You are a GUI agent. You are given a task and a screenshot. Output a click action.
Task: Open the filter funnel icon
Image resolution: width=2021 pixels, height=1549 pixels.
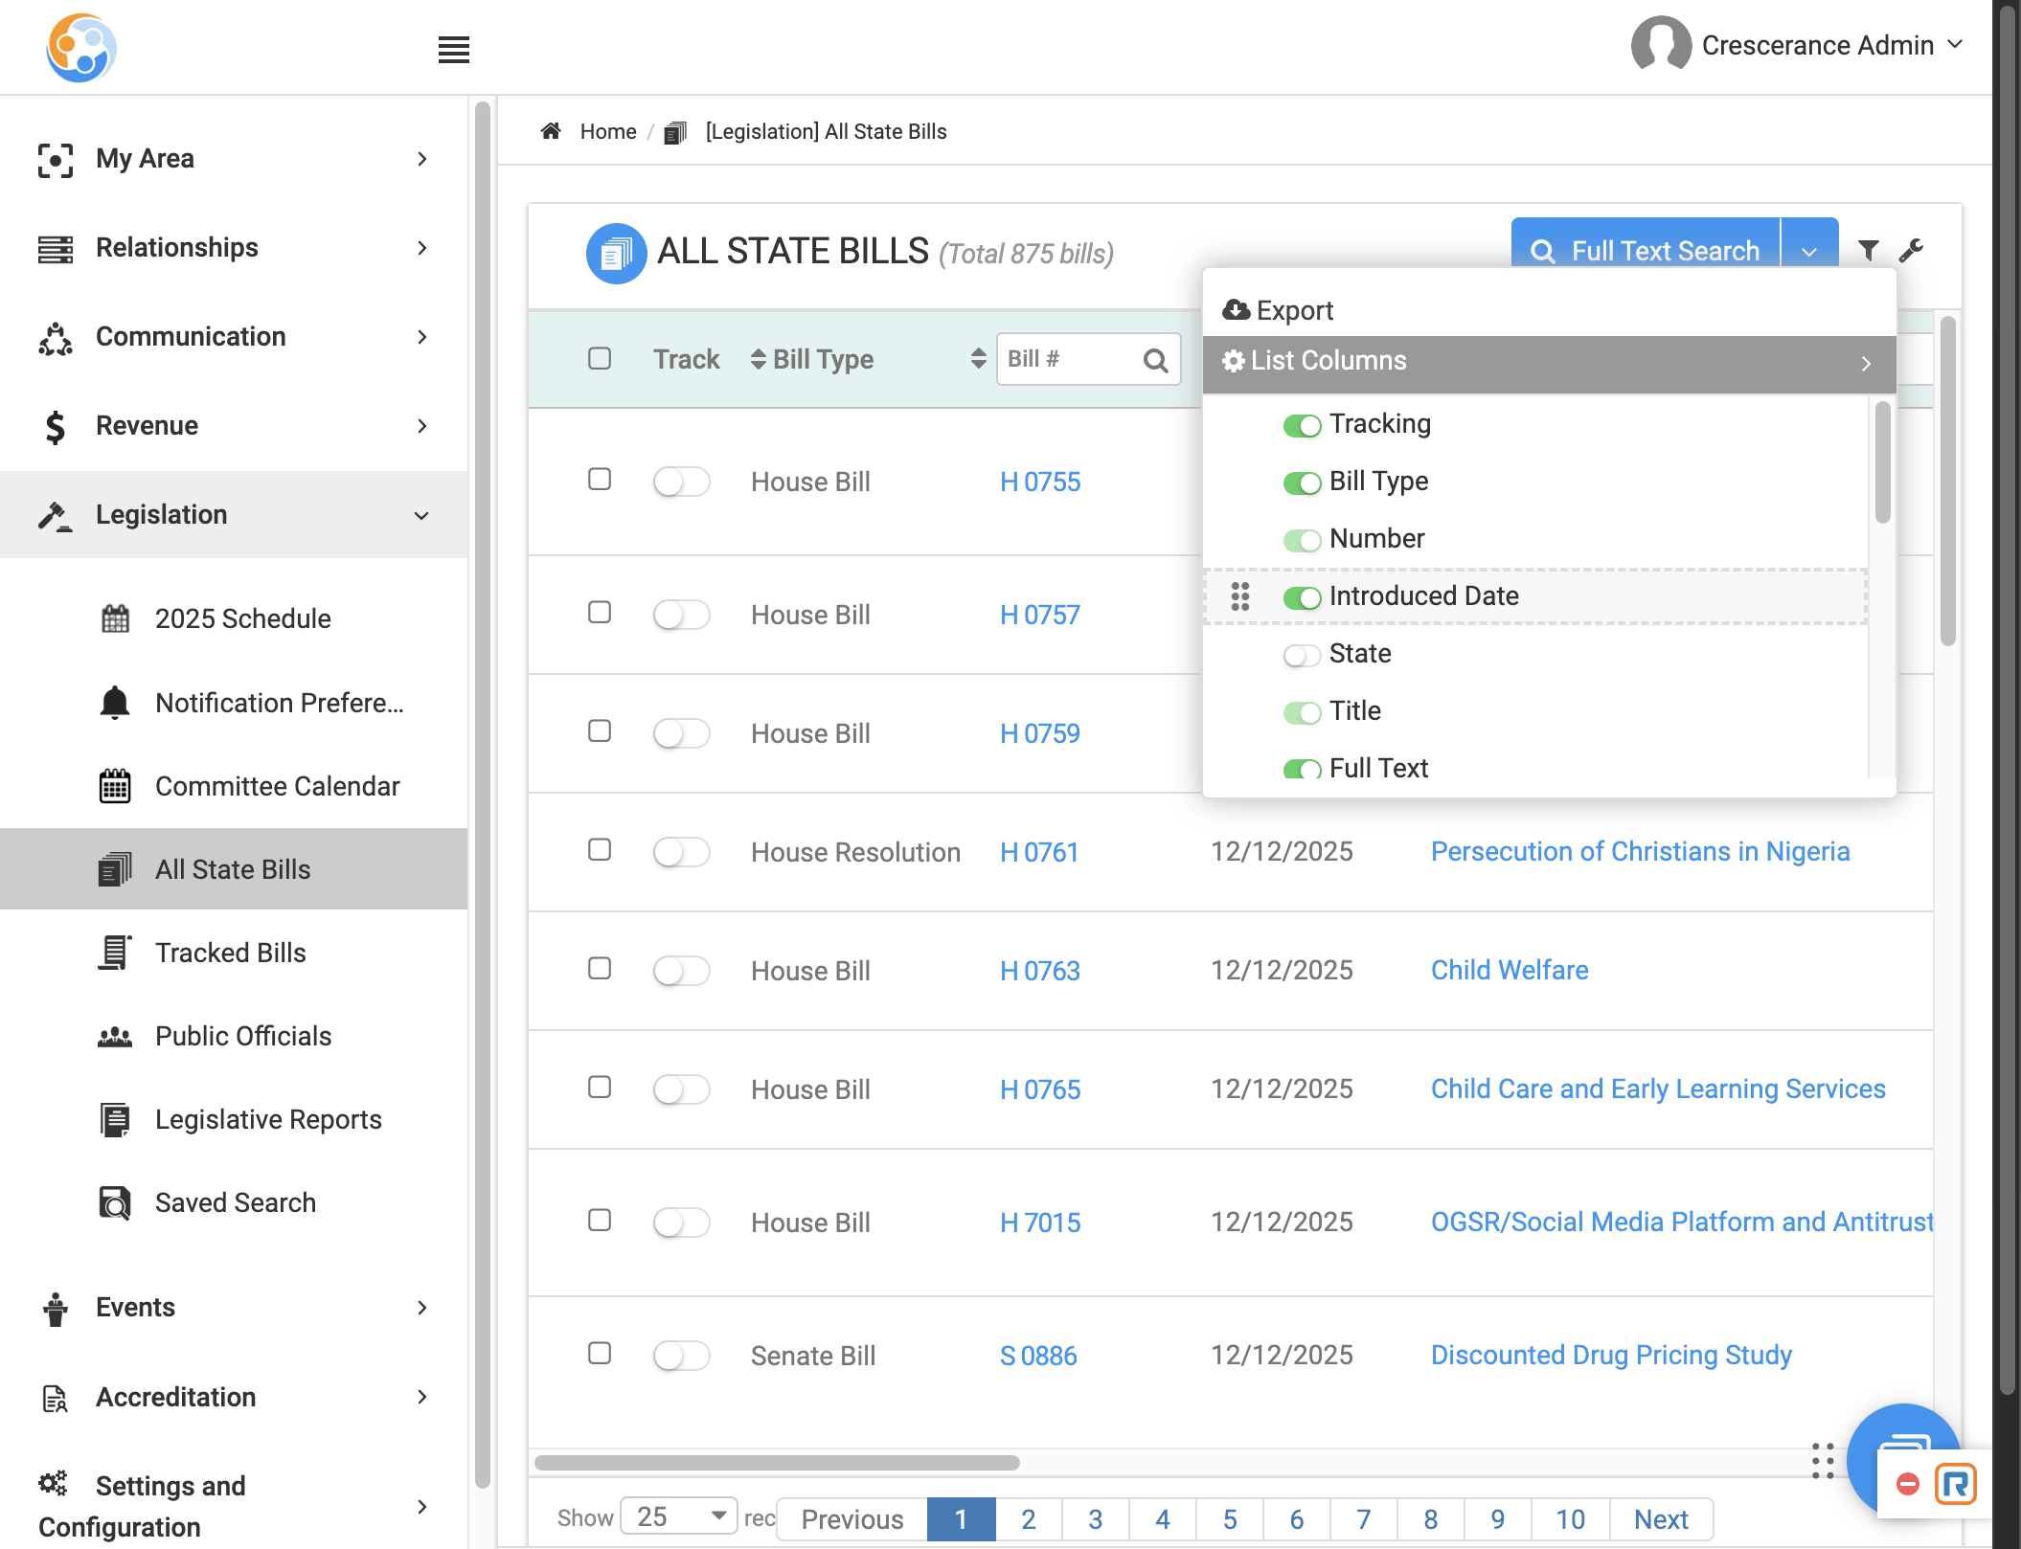pos(1868,251)
